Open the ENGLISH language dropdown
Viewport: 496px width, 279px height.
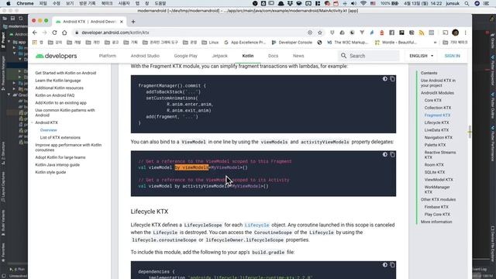[422, 56]
